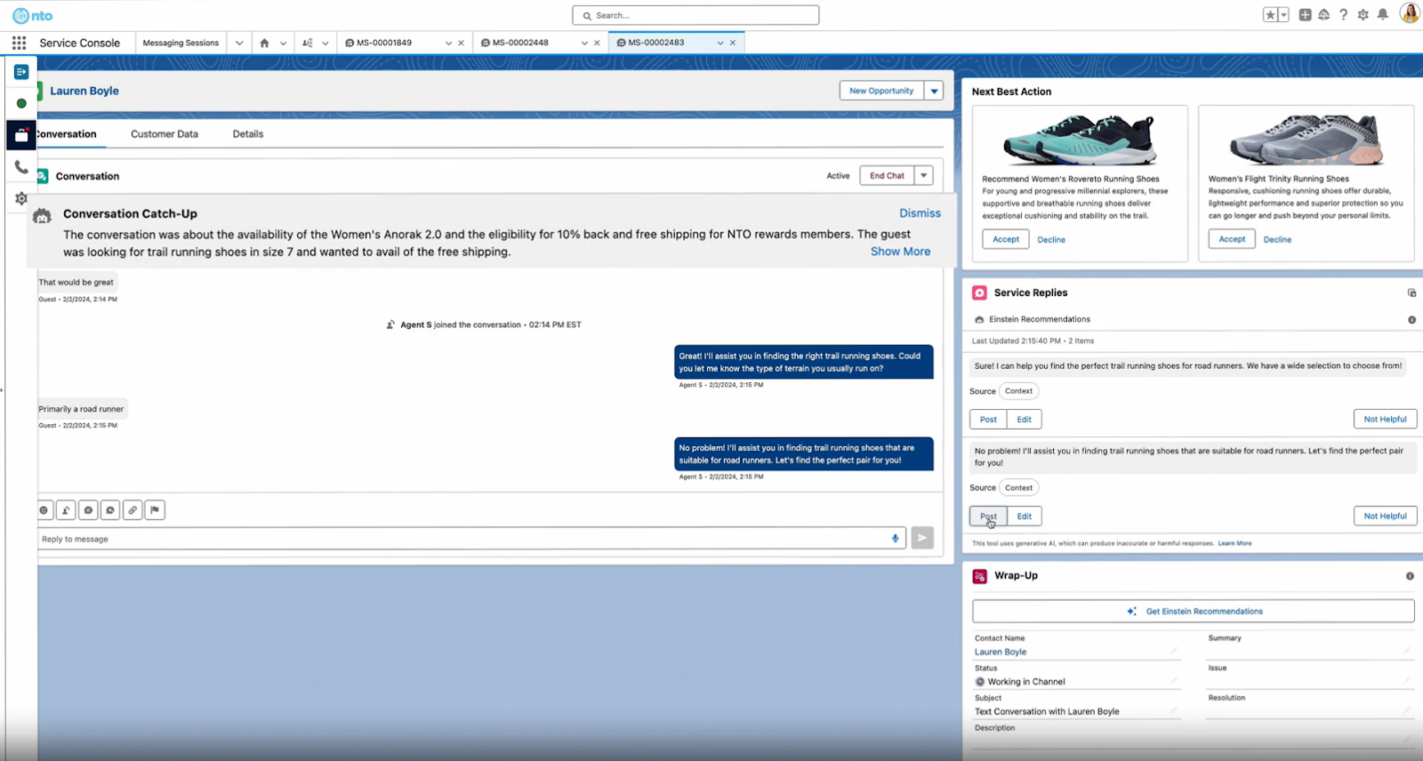Screen dimensions: 1423x761
Task: Decline the Rovereto Running Shoes recommendation
Action: pyautogui.click(x=1051, y=239)
